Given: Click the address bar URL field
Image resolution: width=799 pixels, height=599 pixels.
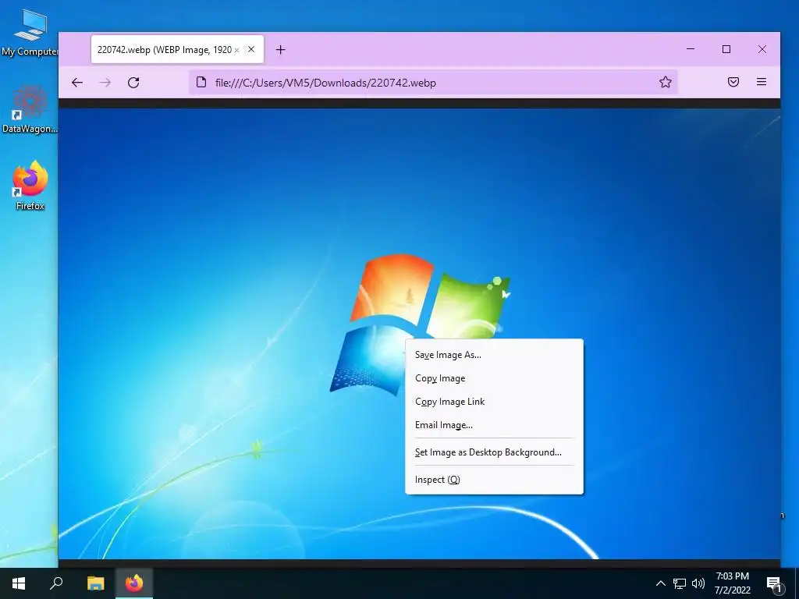Looking at the screenshot, I should 433,83.
